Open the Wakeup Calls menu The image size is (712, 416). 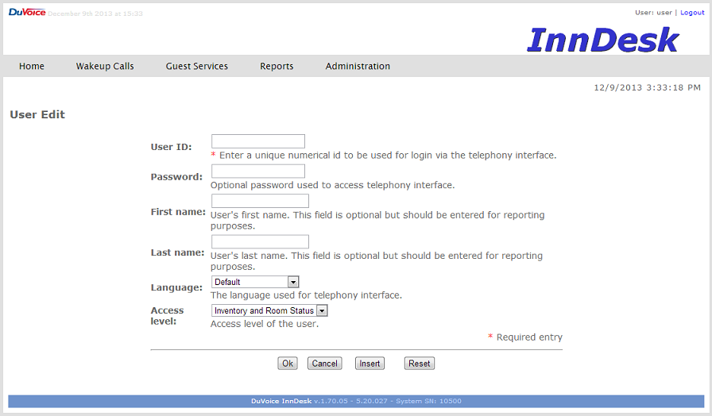(105, 66)
